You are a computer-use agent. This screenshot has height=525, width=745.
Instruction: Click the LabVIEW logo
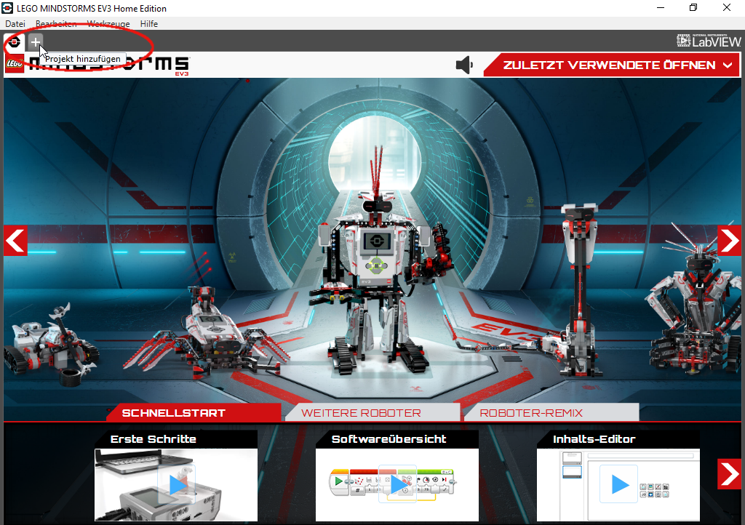[x=709, y=41]
